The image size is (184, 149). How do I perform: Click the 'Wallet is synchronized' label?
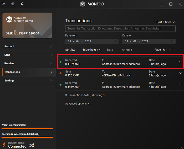tap(13, 125)
